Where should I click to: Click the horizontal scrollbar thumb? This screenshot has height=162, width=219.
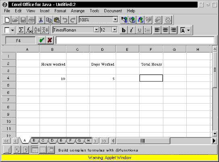(x=143, y=141)
